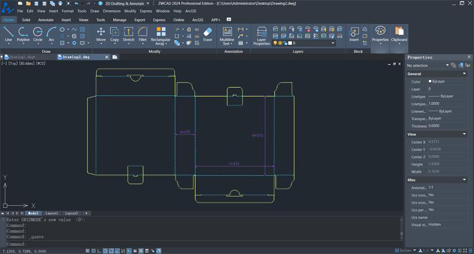474x254 pixels.
Task: Collapse the Misc section in Properties panel
Action: (x=465, y=180)
